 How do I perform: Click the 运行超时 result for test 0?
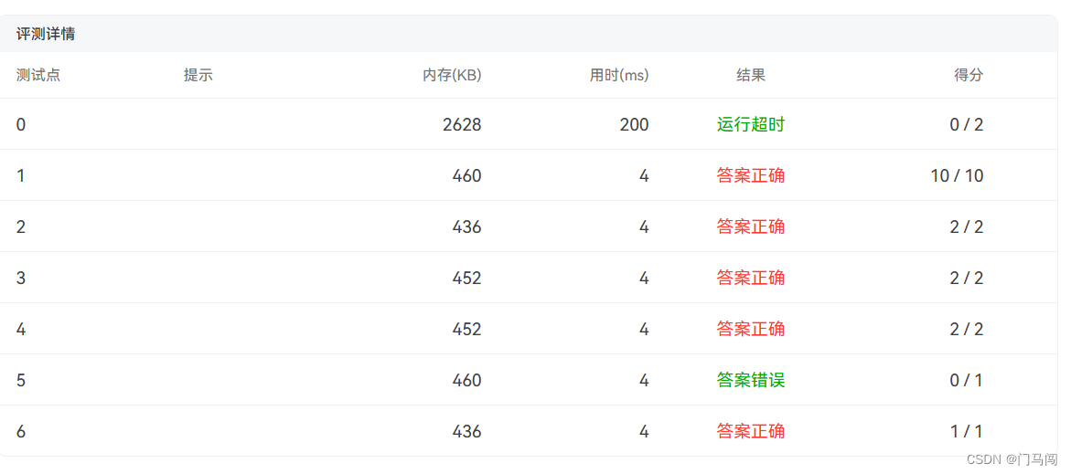pos(751,124)
